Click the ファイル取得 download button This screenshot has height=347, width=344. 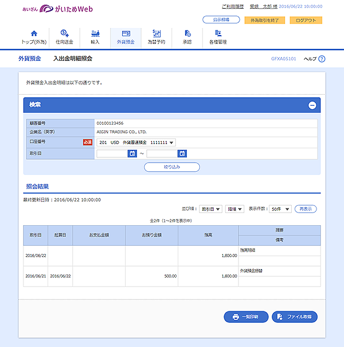tap(295, 317)
